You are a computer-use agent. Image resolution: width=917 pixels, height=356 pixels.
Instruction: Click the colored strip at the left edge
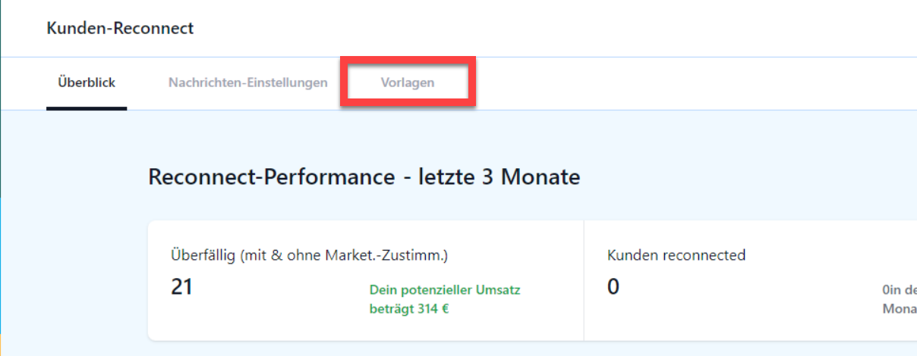(x=1, y=178)
